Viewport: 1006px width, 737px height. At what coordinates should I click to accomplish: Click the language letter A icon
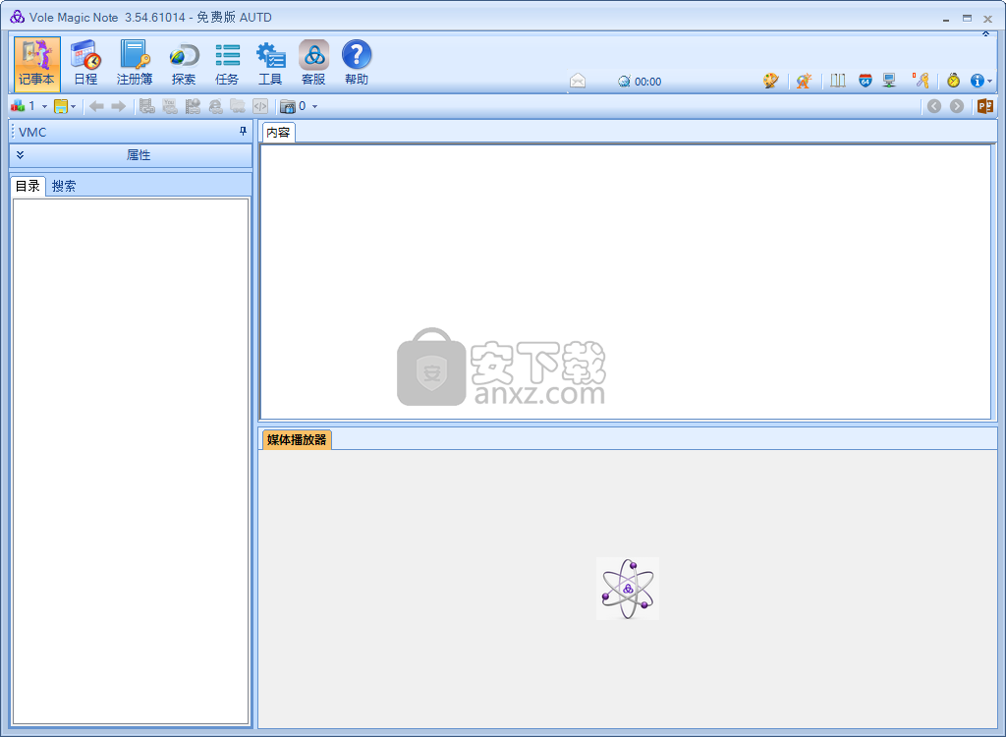pyautogui.click(x=804, y=81)
